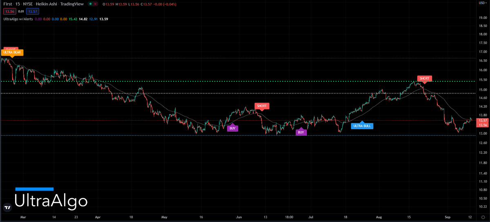Click the symbol title 'First · 15 · NYSE'
Viewport: 490px width, 222px height.
(x=18, y=4)
